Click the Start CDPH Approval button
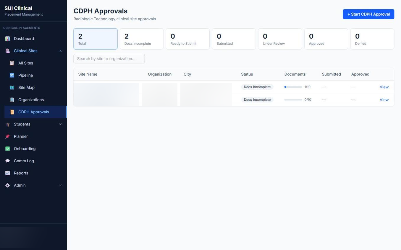Viewport: 401px width, 250px height. (368, 14)
